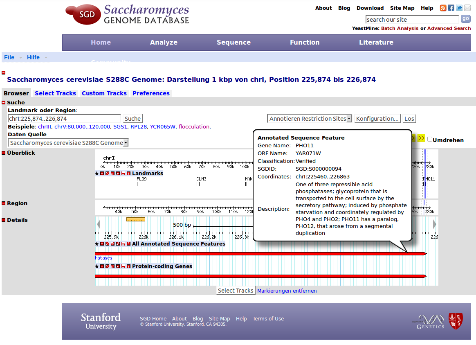Download the Landmarks track data with the disk icon
The image size is (476, 345).
[x=123, y=174]
